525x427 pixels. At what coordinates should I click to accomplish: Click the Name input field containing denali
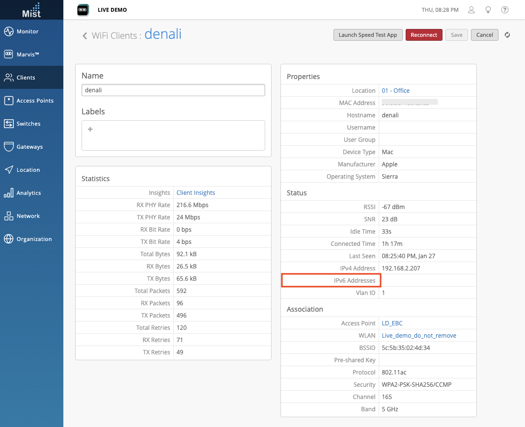pos(173,90)
